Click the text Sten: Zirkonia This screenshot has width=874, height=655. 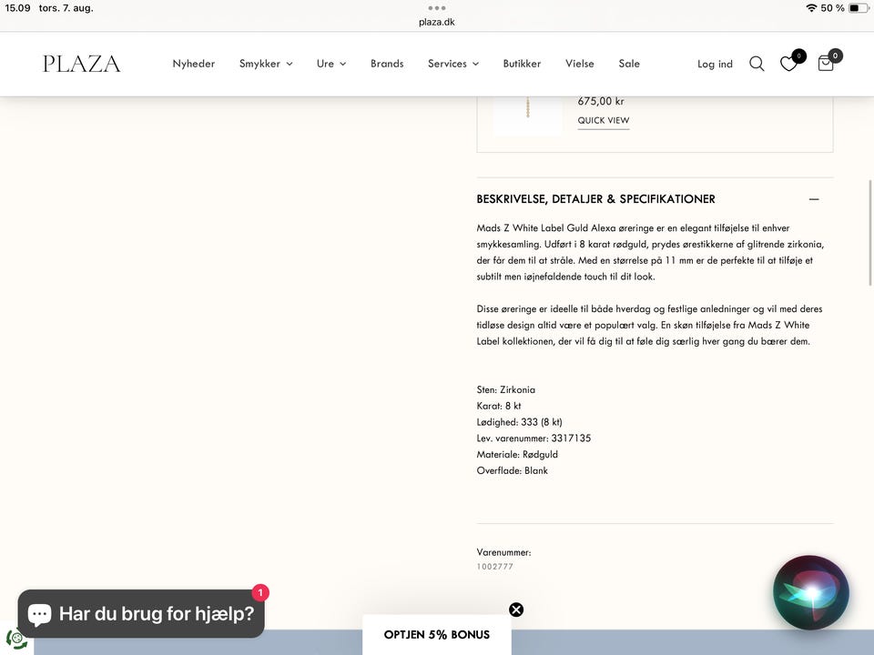pyautogui.click(x=505, y=390)
